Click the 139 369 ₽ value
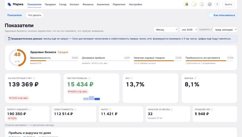The image size is (242, 137). click(23, 85)
